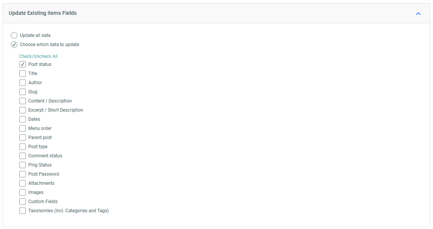Tick the Ping Status checkbox
The height and width of the screenshot is (229, 433).
23,165
